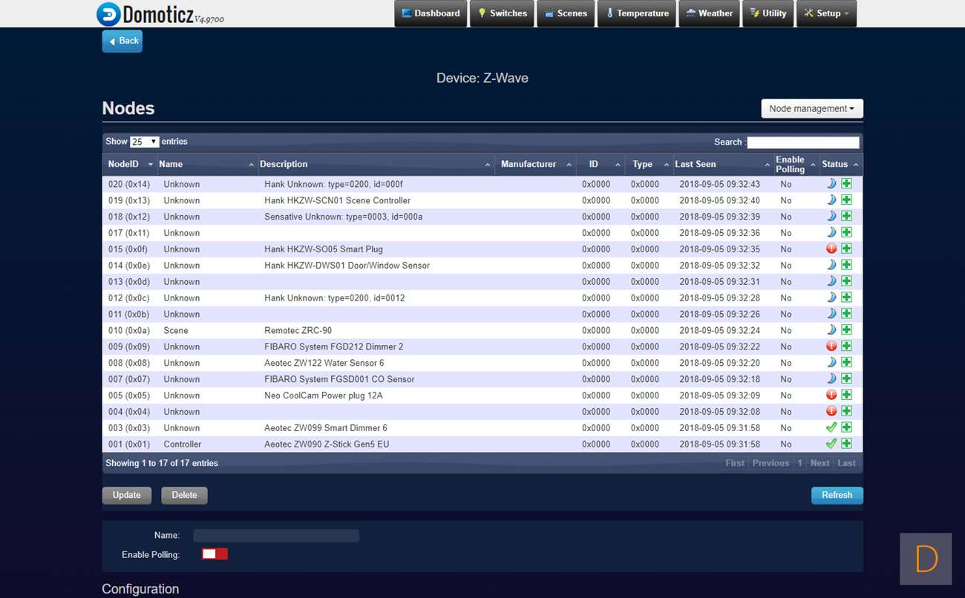Toggle the Enable Polling switch
The height and width of the screenshot is (598, 965).
coord(215,554)
